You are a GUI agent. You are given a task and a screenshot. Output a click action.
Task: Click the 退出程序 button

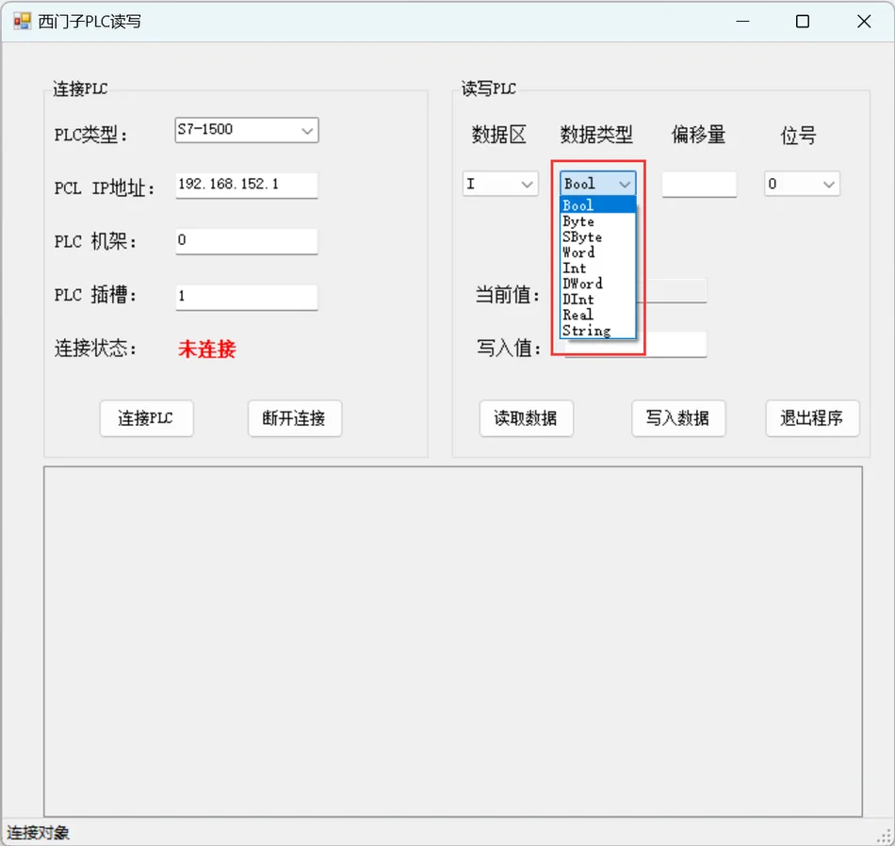coord(812,418)
